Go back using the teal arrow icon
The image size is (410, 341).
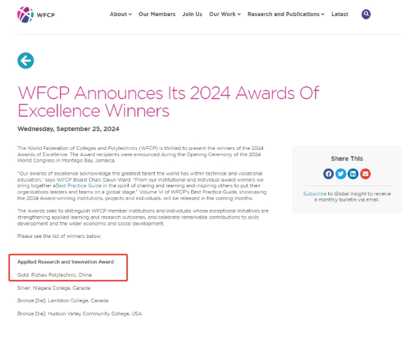[x=26, y=61]
